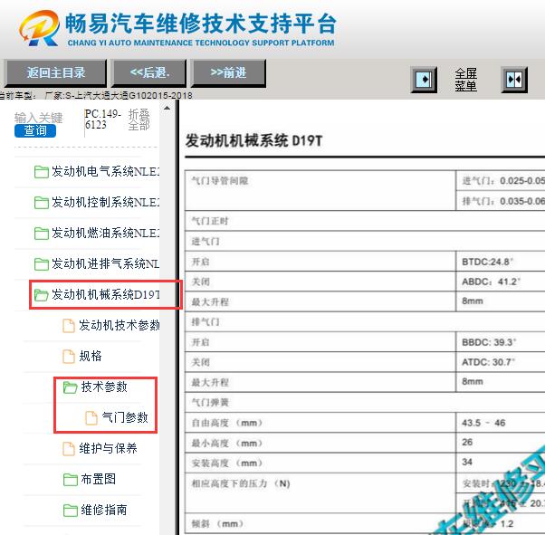Click the folder icon of 发动机电气系统NLE
545x535 pixels.
point(42,172)
